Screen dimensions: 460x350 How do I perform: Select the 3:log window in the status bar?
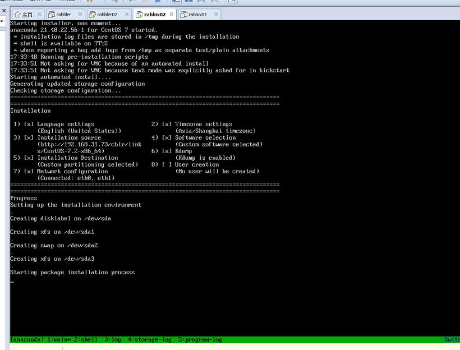tap(112, 340)
